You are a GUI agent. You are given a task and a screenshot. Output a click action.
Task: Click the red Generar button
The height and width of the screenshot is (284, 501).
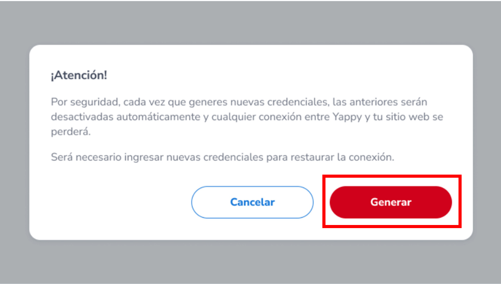pos(390,202)
